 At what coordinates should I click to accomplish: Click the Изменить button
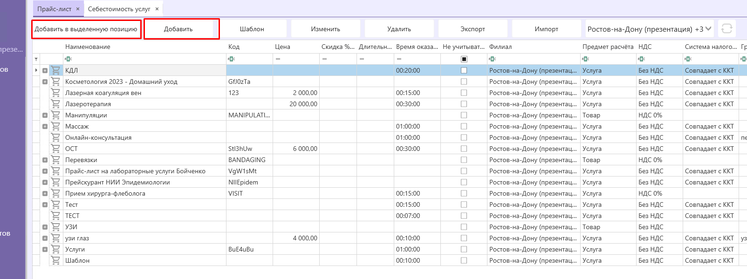point(326,29)
